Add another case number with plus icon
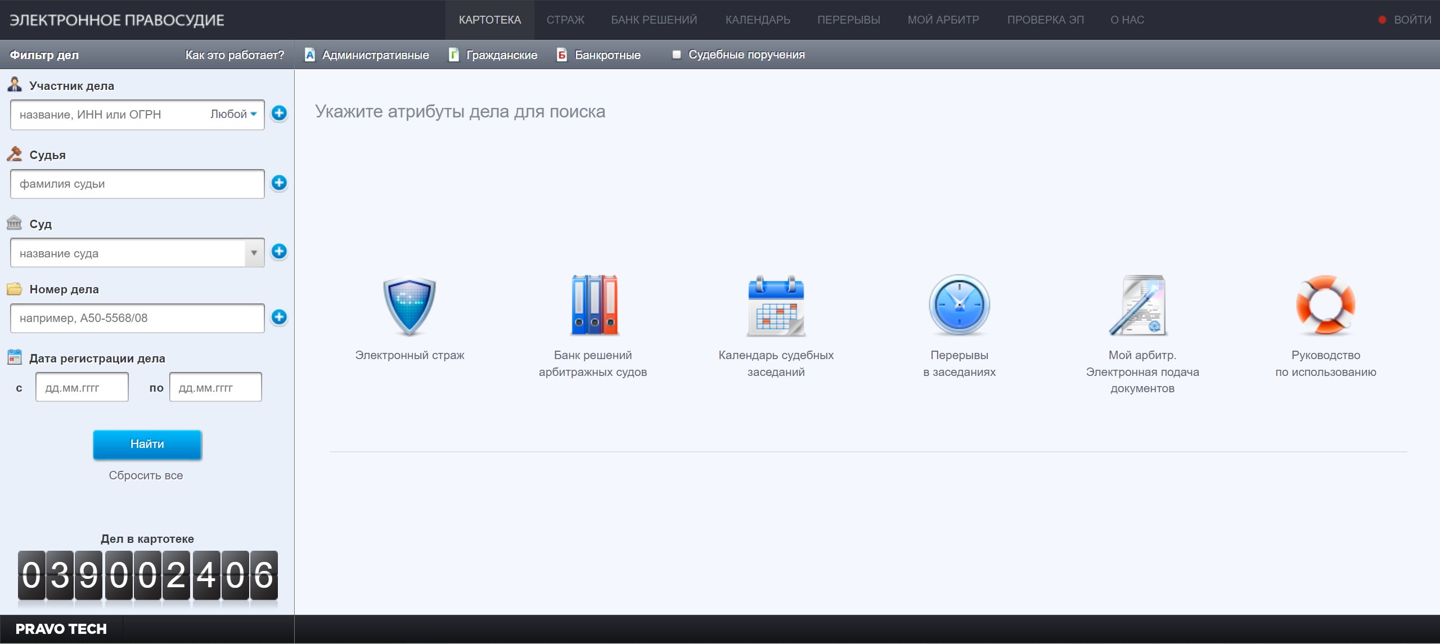1440x644 pixels. pyautogui.click(x=279, y=318)
